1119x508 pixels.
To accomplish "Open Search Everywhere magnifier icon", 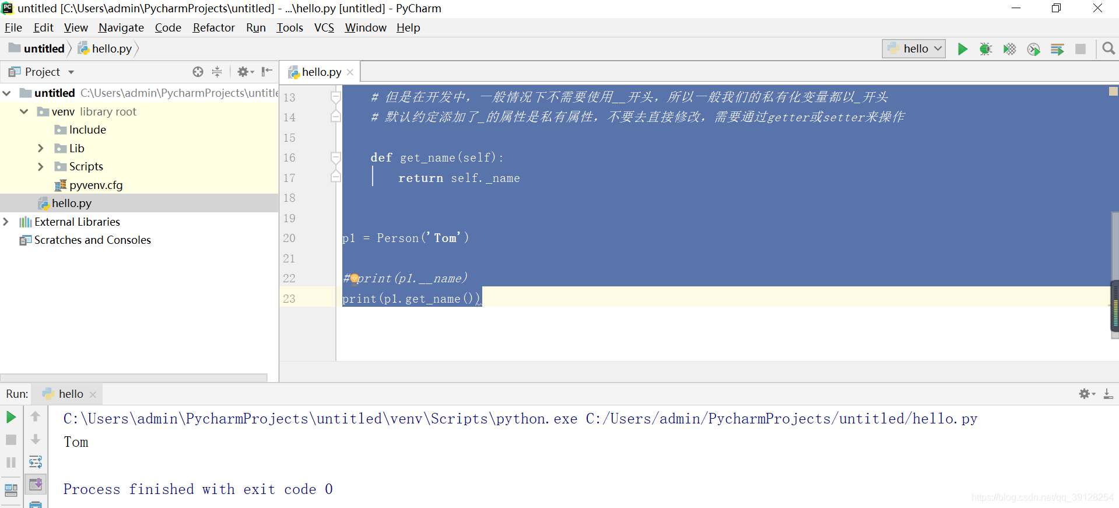I will [x=1109, y=48].
